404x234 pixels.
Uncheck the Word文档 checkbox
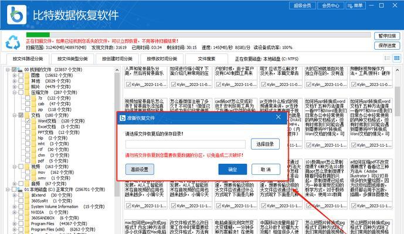[x=28, y=121]
